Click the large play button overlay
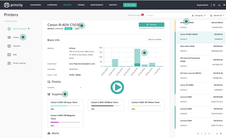The image size is (226, 138). point(117,87)
